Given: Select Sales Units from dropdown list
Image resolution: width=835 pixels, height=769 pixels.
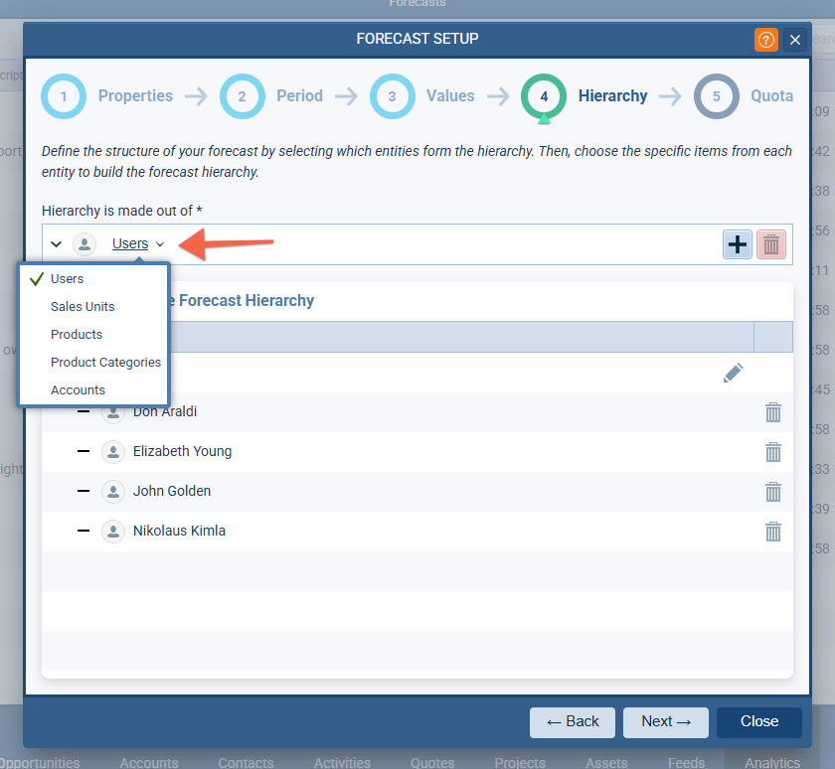Looking at the screenshot, I should pos(83,307).
